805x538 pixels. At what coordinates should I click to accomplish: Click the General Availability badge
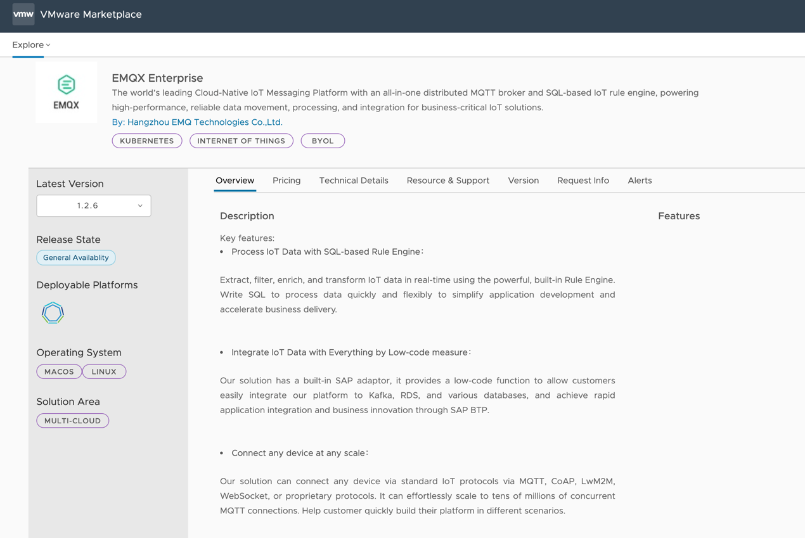click(x=76, y=258)
